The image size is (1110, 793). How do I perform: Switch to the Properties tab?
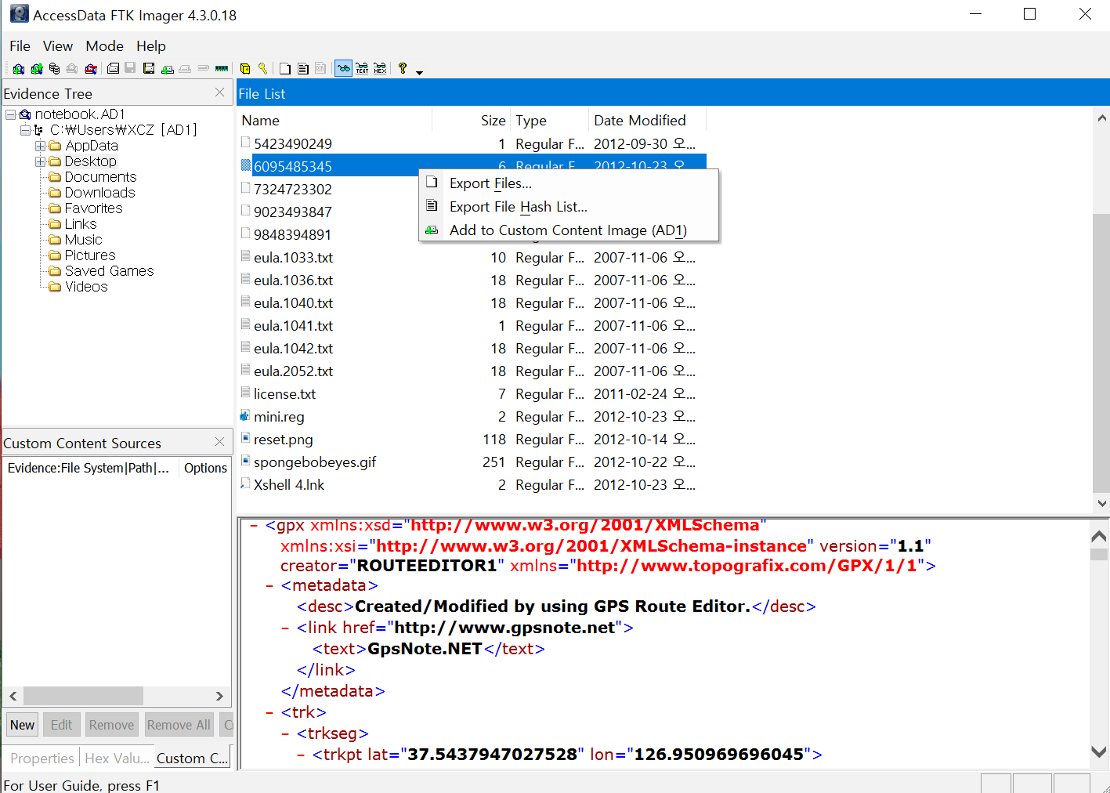tap(42, 758)
